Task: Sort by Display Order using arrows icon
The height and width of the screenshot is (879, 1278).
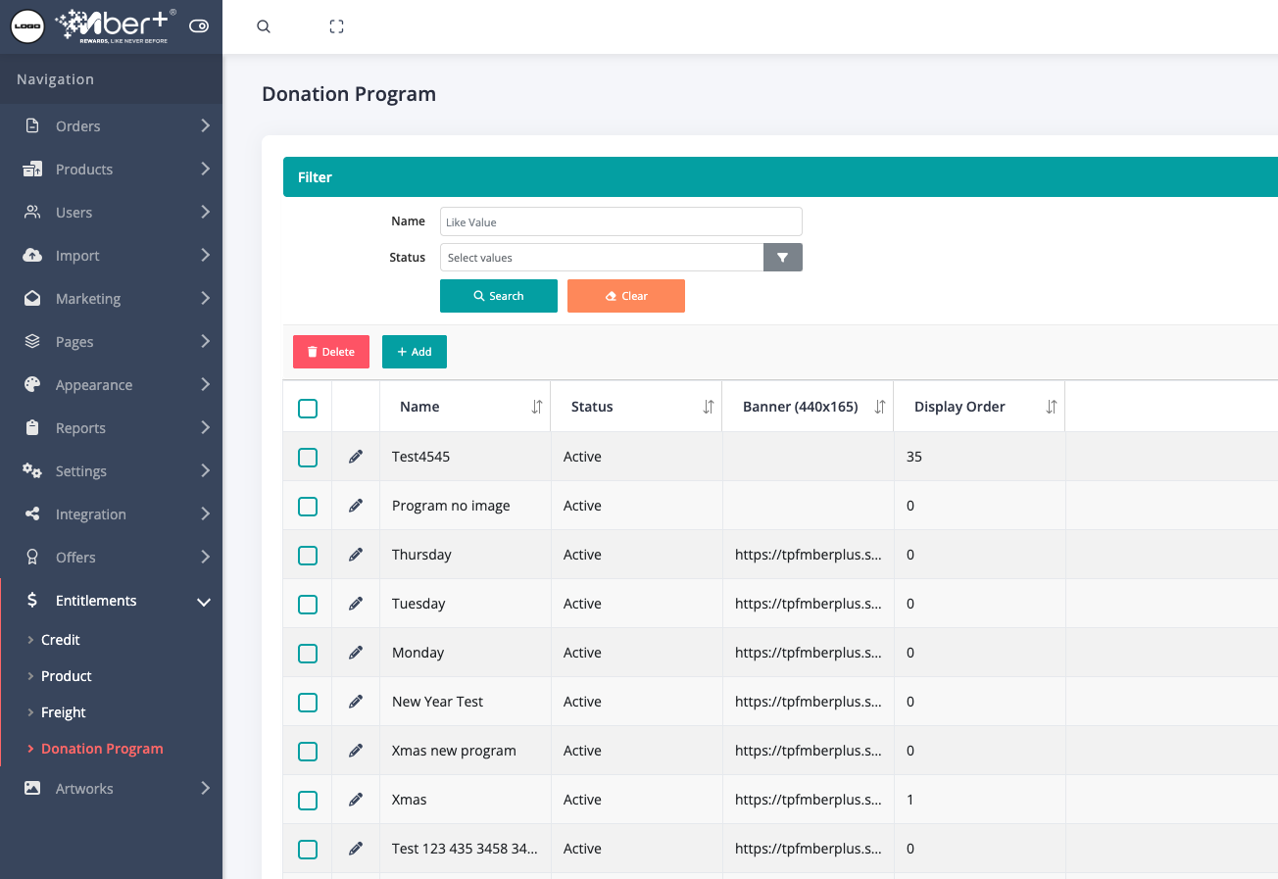Action: pyautogui.click(x=1051, y=407)
